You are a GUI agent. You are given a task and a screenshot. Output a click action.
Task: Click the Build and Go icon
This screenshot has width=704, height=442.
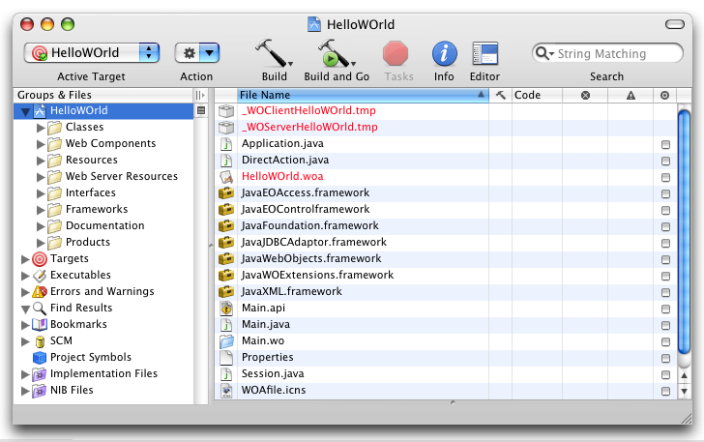click(x=334, y=53)
